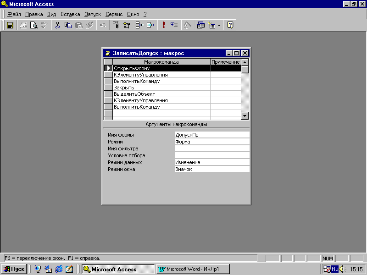Click the Ru language indicator in tray
367x275 pixels.
click(335, 269)
